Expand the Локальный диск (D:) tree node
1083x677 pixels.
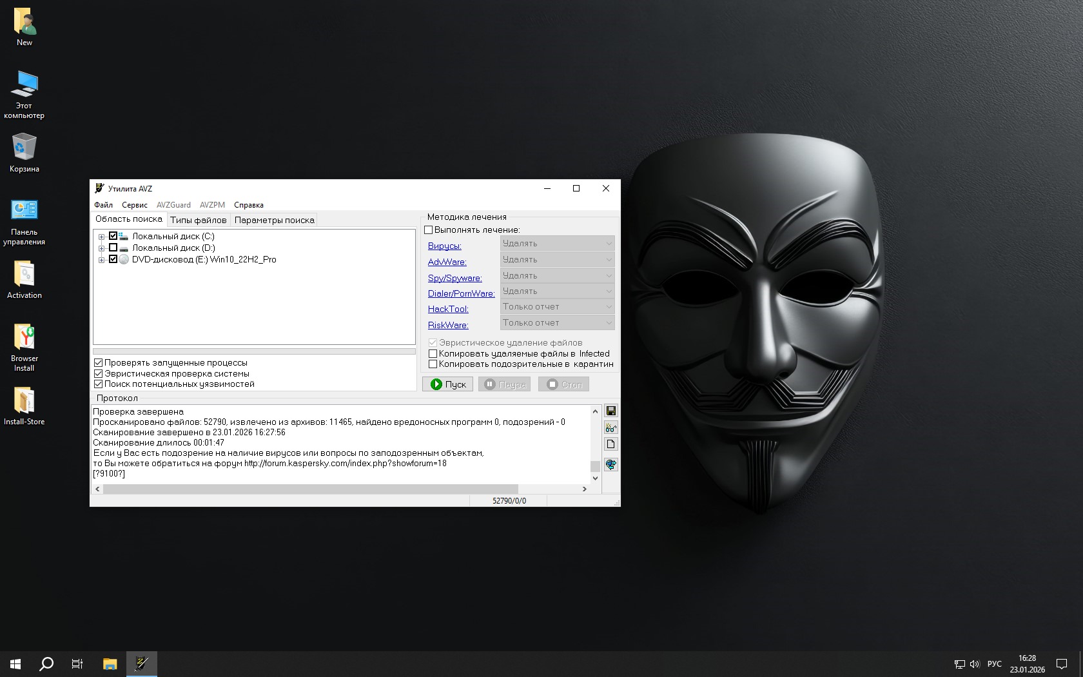[101, 248]
